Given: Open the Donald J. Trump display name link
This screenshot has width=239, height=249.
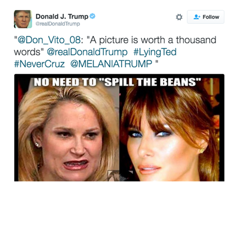Looking at the screenshot, I should point(62,16).
